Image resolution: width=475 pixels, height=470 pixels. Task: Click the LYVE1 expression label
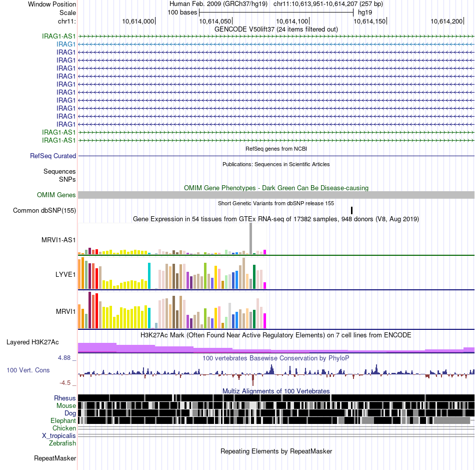point(65,274)
